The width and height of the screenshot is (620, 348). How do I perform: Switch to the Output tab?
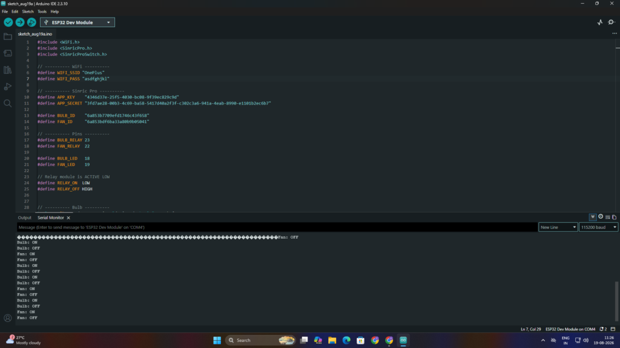[24, 217]
